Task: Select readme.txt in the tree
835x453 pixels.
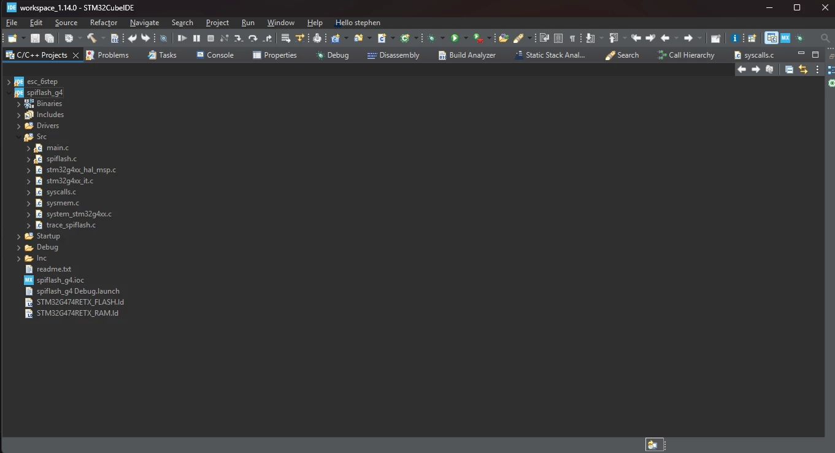Action: [54, 269]
